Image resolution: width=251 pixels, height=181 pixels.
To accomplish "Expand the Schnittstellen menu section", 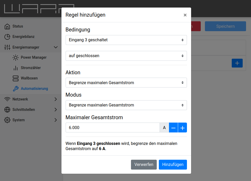I will point(55,110).
